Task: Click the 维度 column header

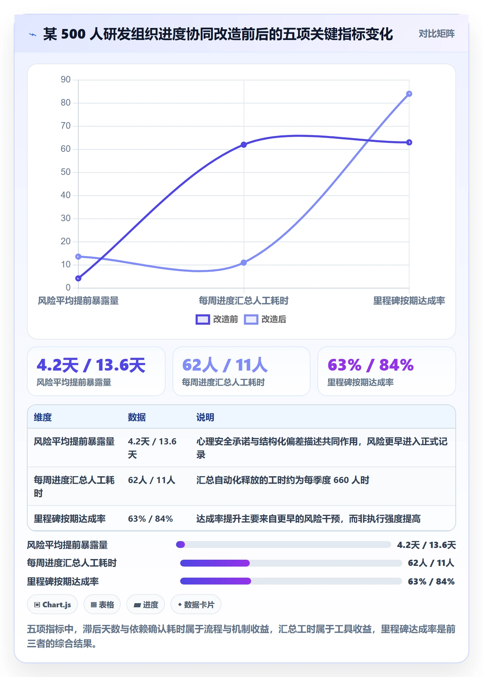Action: tap(43, 417)
